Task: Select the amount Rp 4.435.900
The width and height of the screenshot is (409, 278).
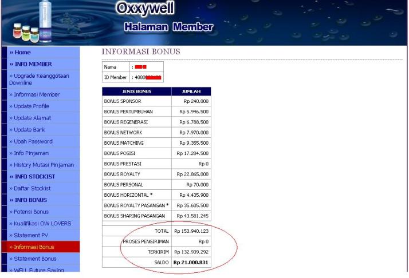Action: point(194,195)
